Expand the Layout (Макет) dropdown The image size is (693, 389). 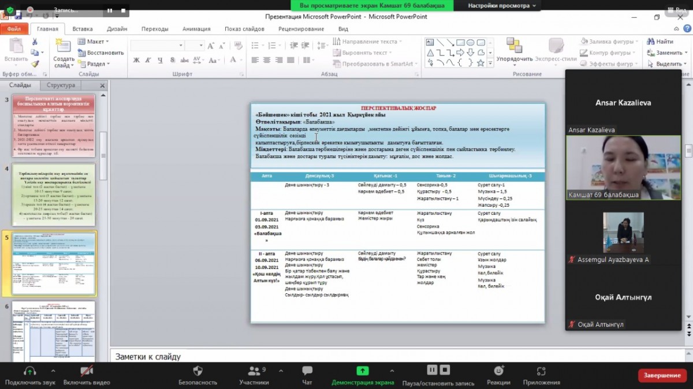[x=97, y=42]
